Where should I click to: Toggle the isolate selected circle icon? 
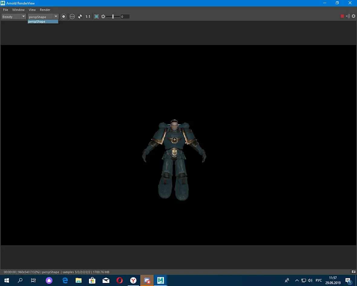pyautogui.click(x=64, y=17)
